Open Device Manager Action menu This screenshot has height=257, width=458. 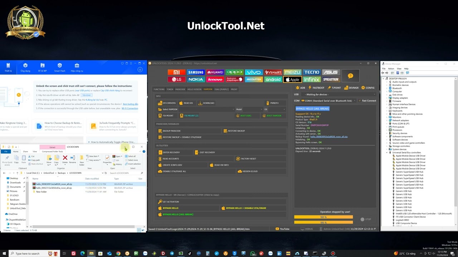coord(391,69)
